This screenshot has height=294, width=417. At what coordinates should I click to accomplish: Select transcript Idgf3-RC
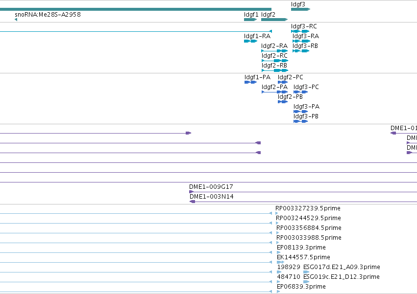[304, 26]
